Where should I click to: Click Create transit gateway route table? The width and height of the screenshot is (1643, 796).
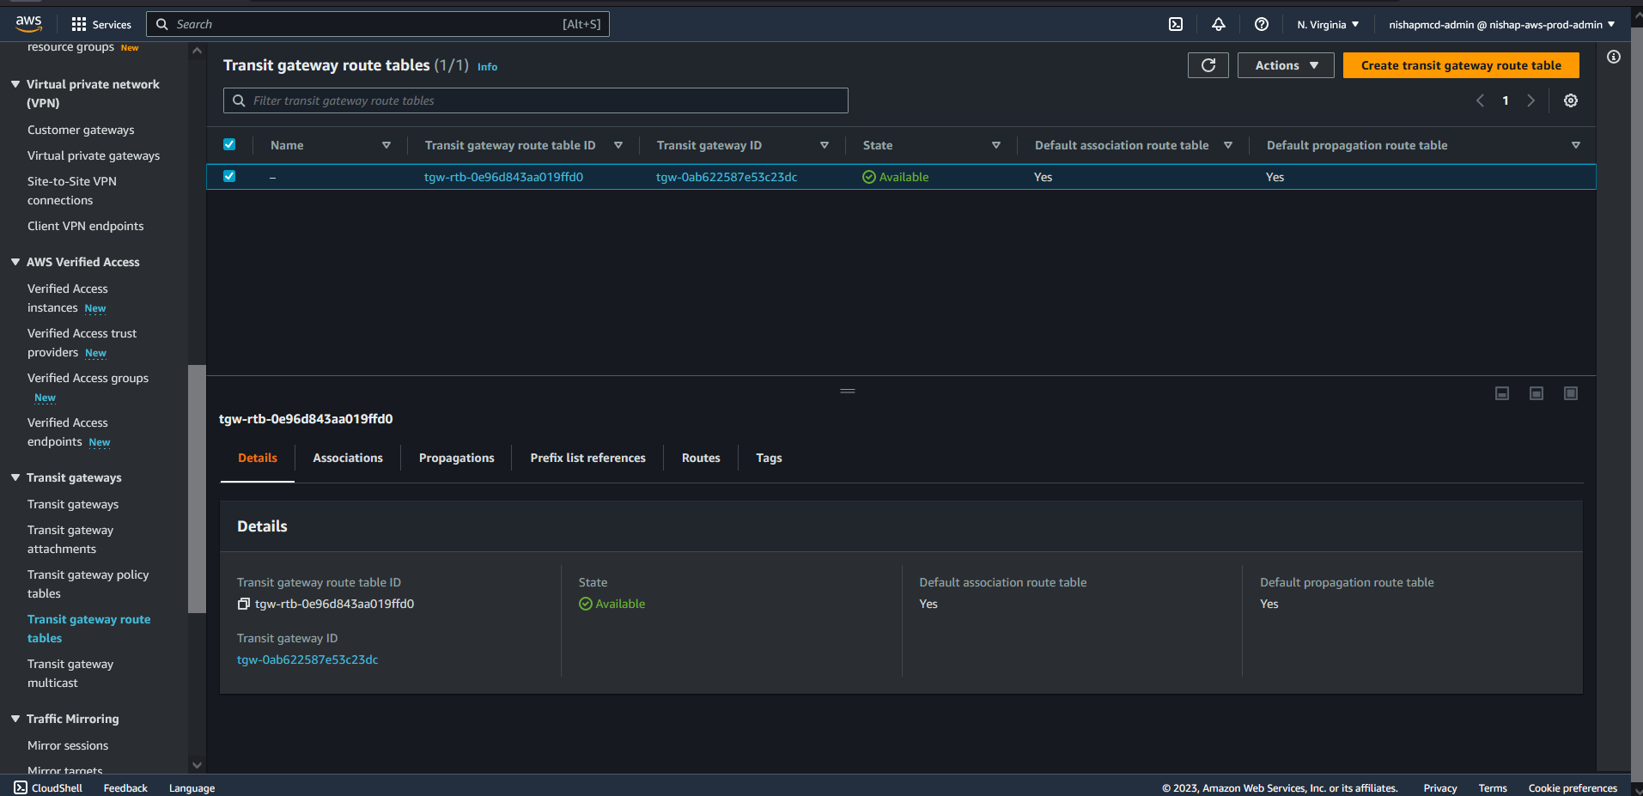coord(1460,65)
